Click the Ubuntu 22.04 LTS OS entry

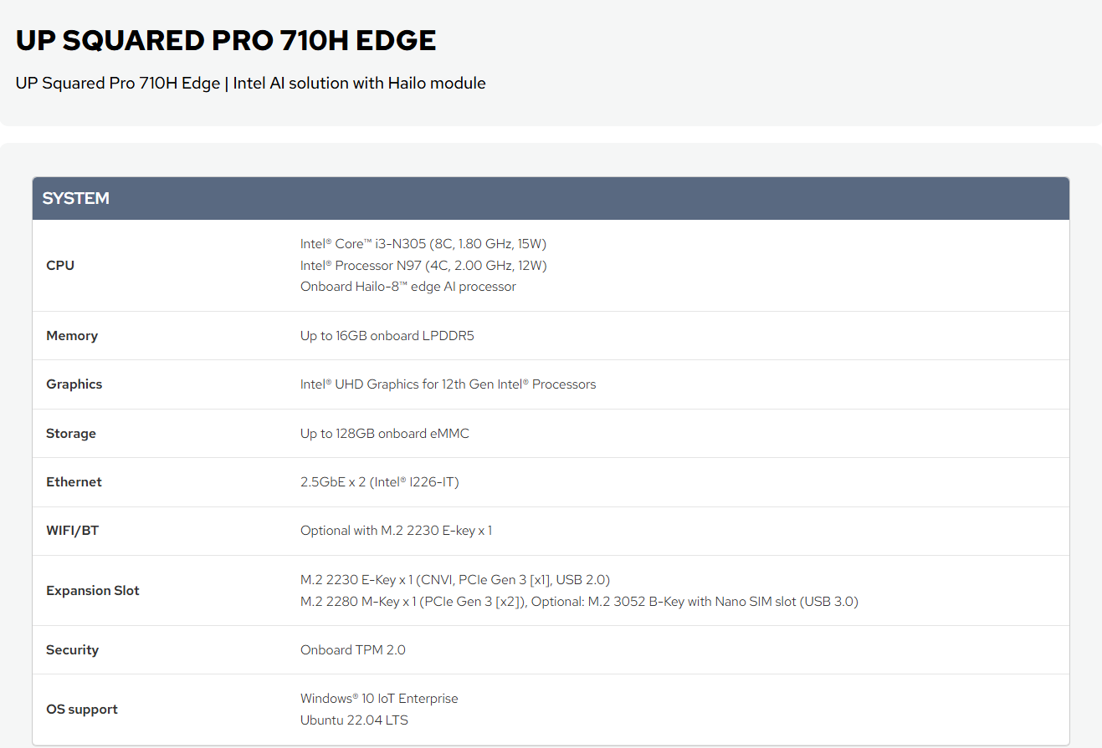(x=354, y=720)
